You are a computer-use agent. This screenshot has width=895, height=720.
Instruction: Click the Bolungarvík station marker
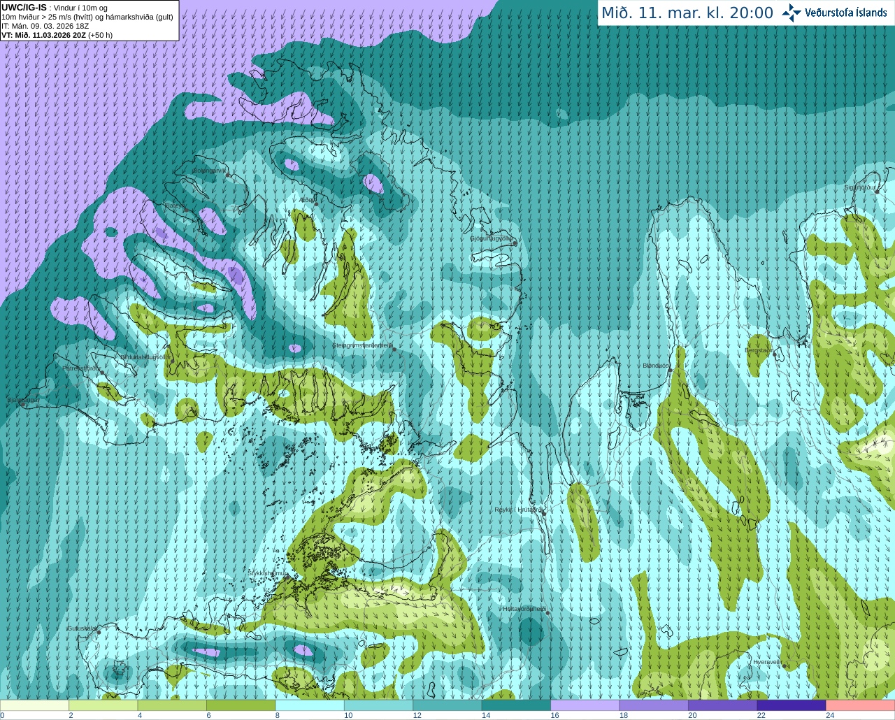tap(228, 175)
